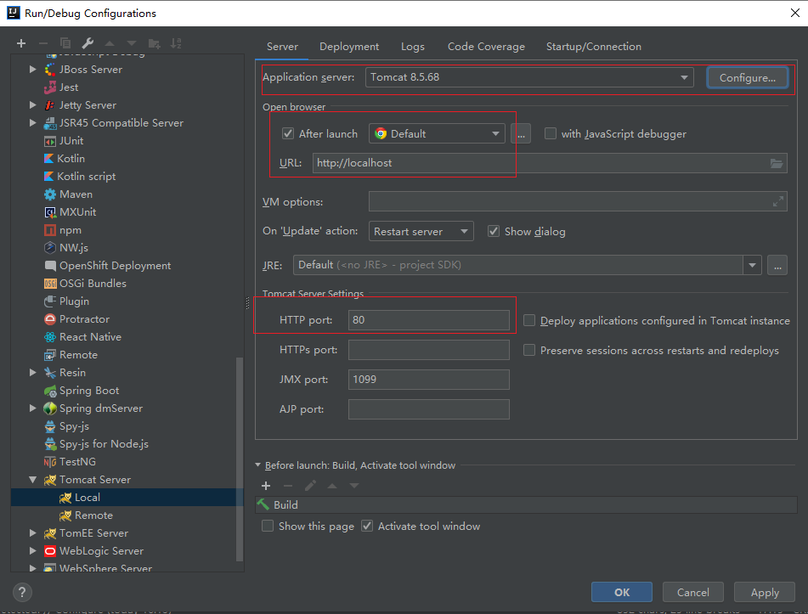
Task: Collapse the Before launch section
Action: [258, 465]
